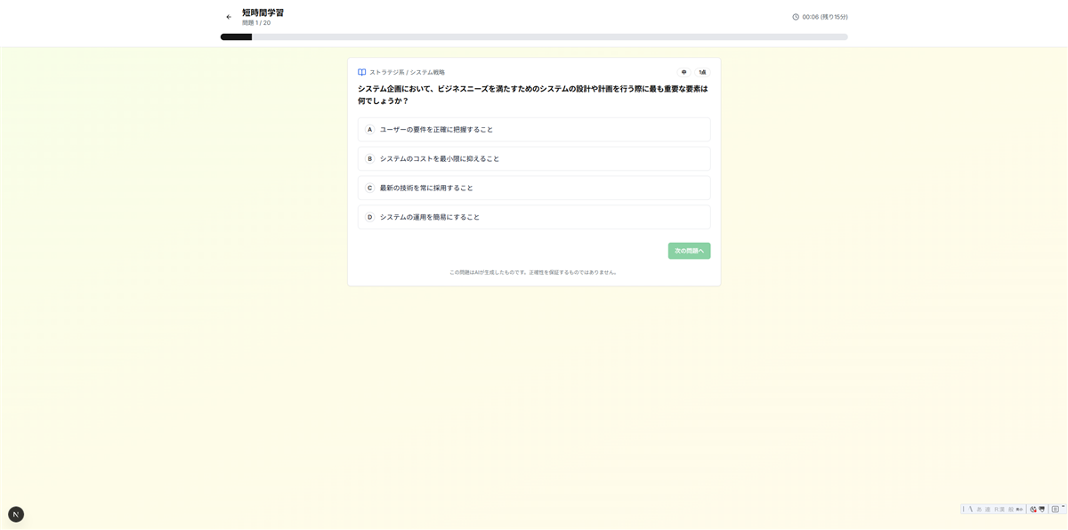Open the circular N profile avatar
The height and width of the screenshot is (530, 1068).
16,513
